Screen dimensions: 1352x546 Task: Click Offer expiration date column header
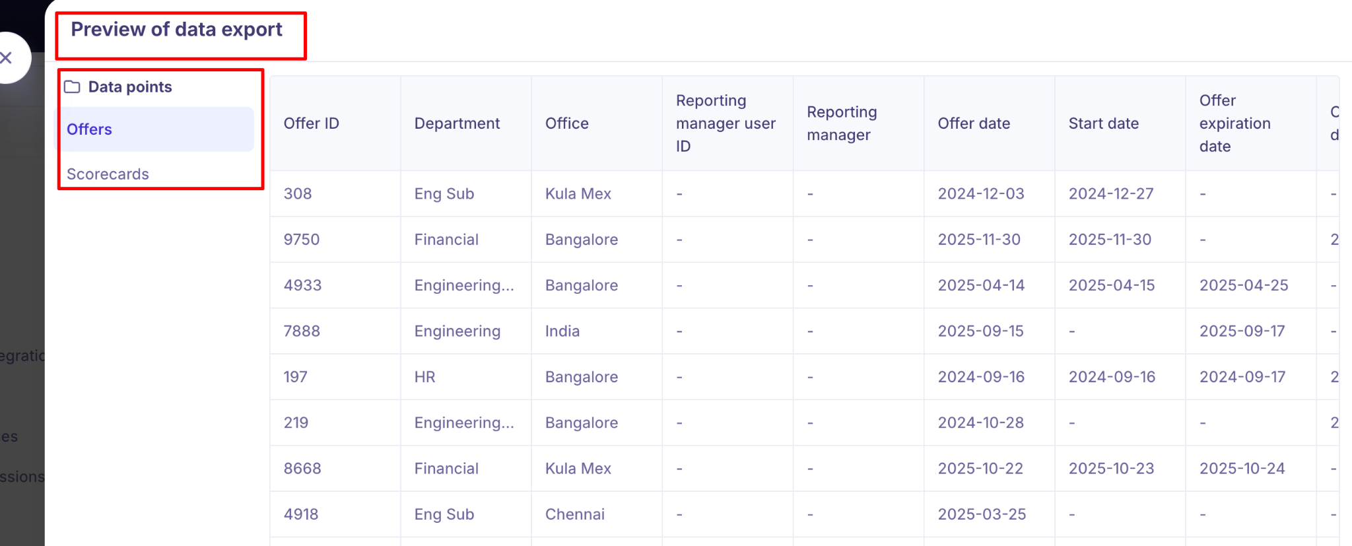[x=1234, y=123]
